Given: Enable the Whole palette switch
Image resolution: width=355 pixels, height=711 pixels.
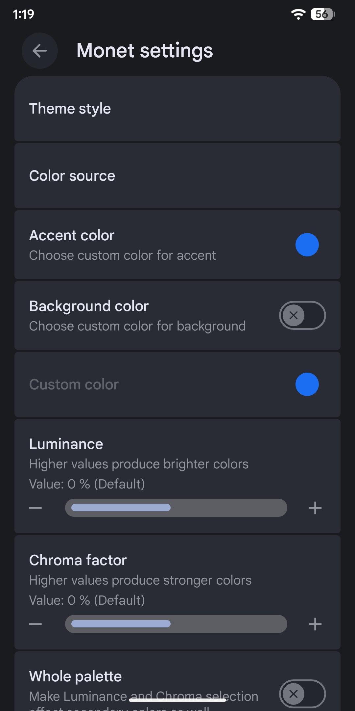Looking at the screenshot, I should point(302,694).
